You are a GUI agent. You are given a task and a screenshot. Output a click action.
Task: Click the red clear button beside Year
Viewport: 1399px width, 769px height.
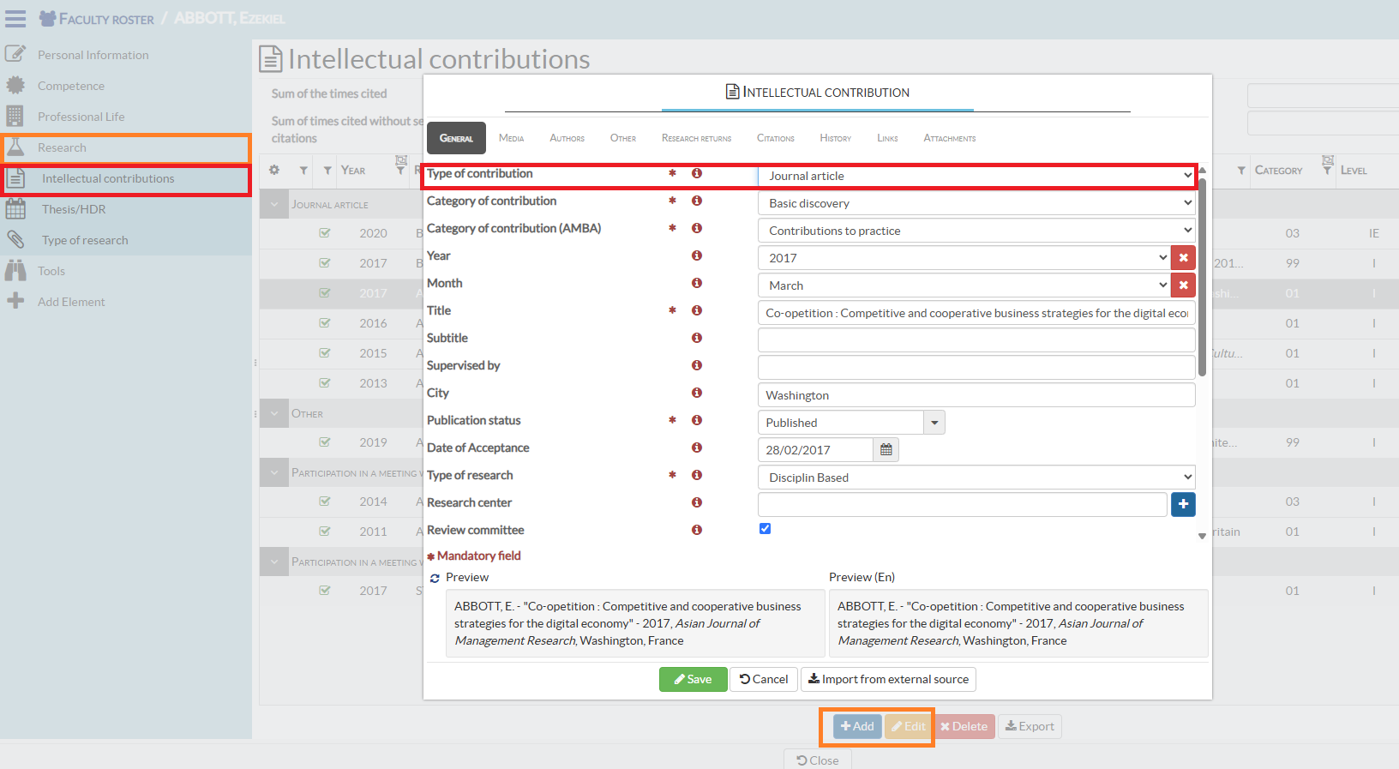1183,258
